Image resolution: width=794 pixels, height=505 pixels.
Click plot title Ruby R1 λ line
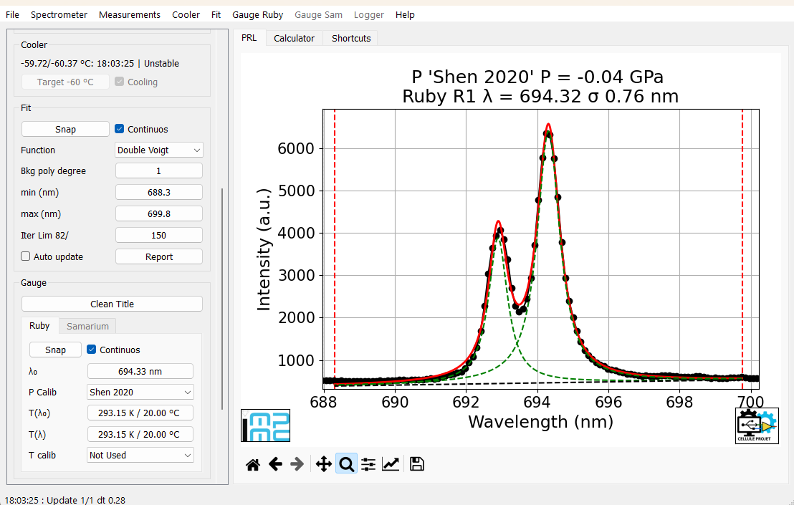[x=540, y=96]
